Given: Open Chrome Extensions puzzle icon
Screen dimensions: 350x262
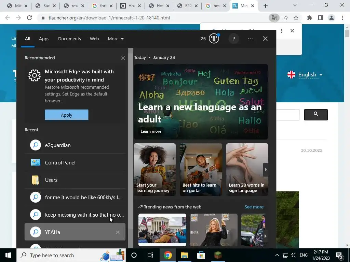Looking at the screenshot, I should [x=310, y=18].
